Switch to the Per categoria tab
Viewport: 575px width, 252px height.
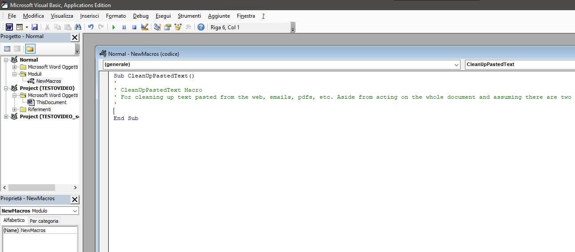[x=44, y=221]
